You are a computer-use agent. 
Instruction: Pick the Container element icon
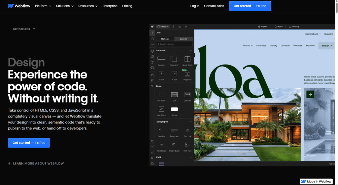click(x=174, y=59)
